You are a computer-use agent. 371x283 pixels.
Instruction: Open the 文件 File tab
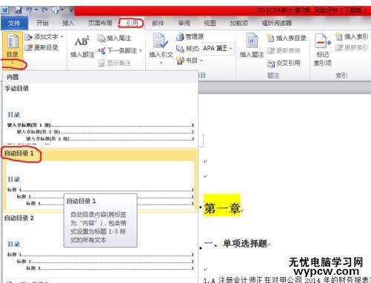click(14, 23)
